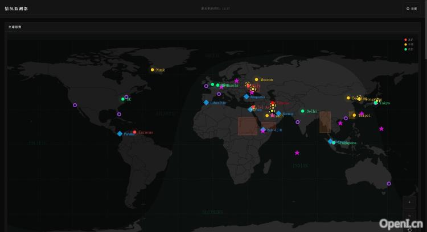Click the magenta star over northern Europe

coord(237,81)
